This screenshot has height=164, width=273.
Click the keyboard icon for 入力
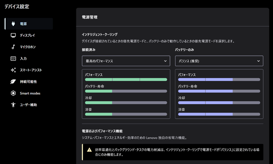(13, 59)
